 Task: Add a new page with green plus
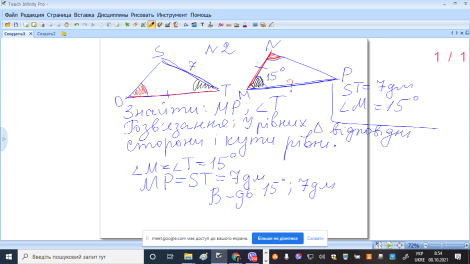(26, 25)
